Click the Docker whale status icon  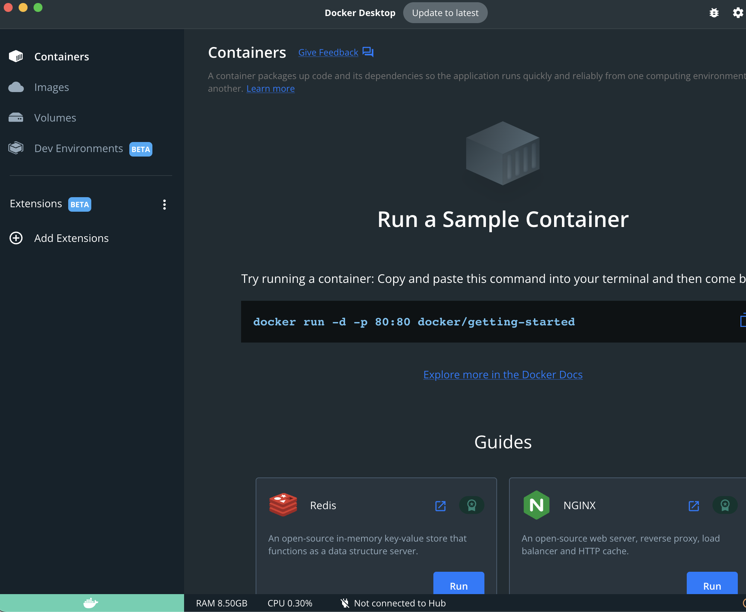tap(91, 603)
